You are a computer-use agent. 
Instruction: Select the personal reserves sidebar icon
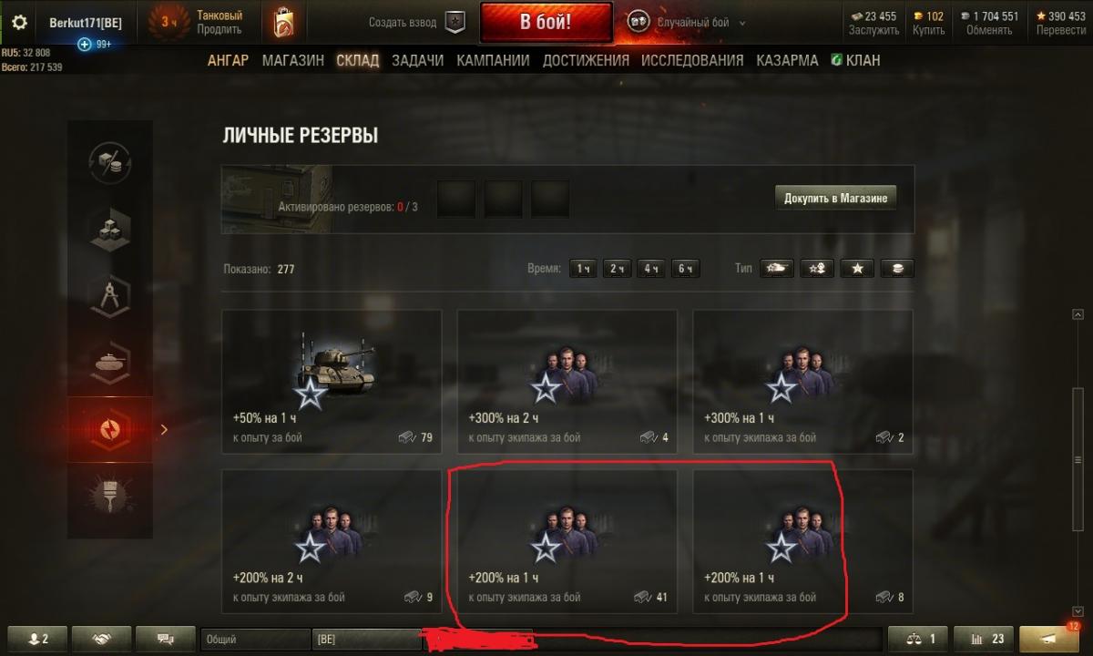110,429
